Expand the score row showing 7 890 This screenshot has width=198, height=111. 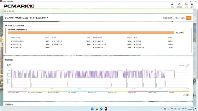[x=11, y=44]
